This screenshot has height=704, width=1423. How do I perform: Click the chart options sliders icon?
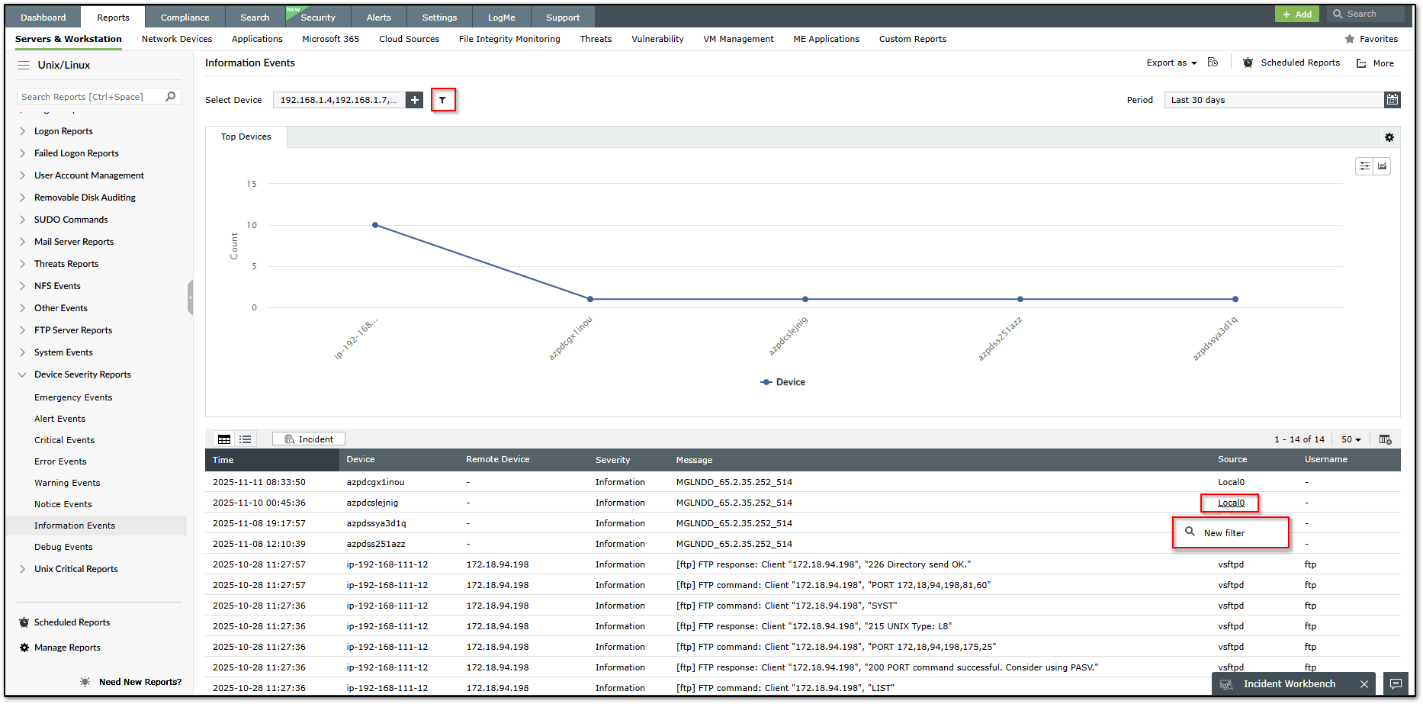[x=1364, y=166]
